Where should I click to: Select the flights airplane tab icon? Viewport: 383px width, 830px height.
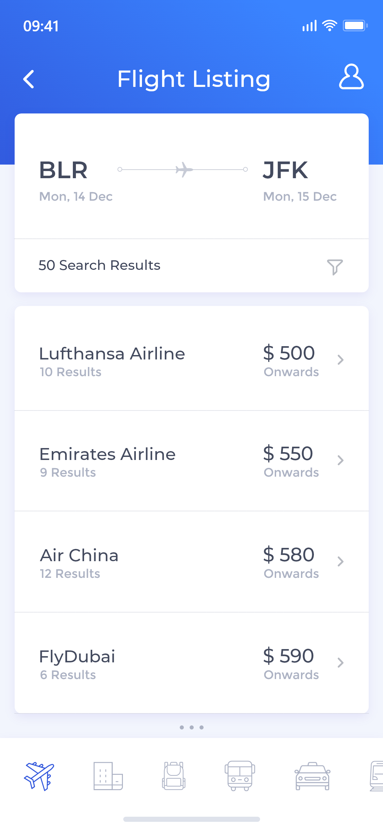click(39, 776)
